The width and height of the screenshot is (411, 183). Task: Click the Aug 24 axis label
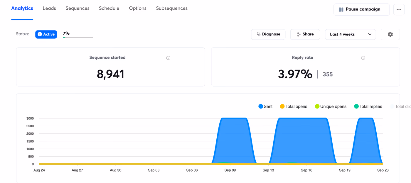39,170
